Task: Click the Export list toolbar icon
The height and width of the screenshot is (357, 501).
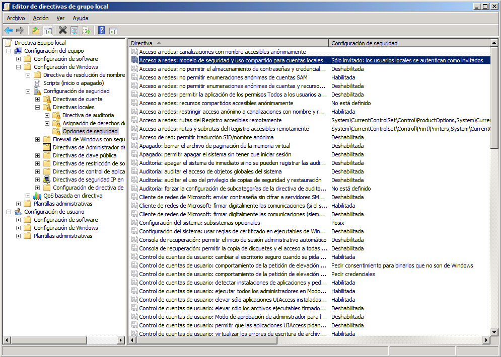Action: (86, 30)
